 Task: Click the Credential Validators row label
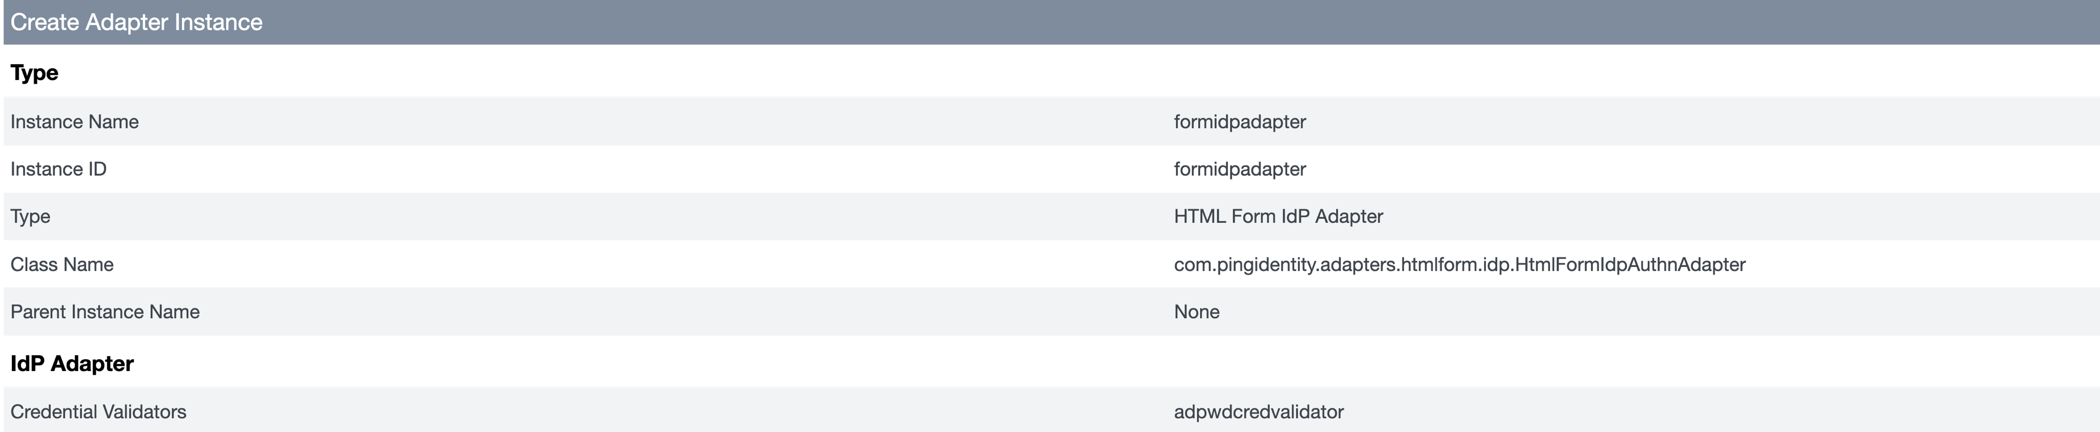(98, 412)
